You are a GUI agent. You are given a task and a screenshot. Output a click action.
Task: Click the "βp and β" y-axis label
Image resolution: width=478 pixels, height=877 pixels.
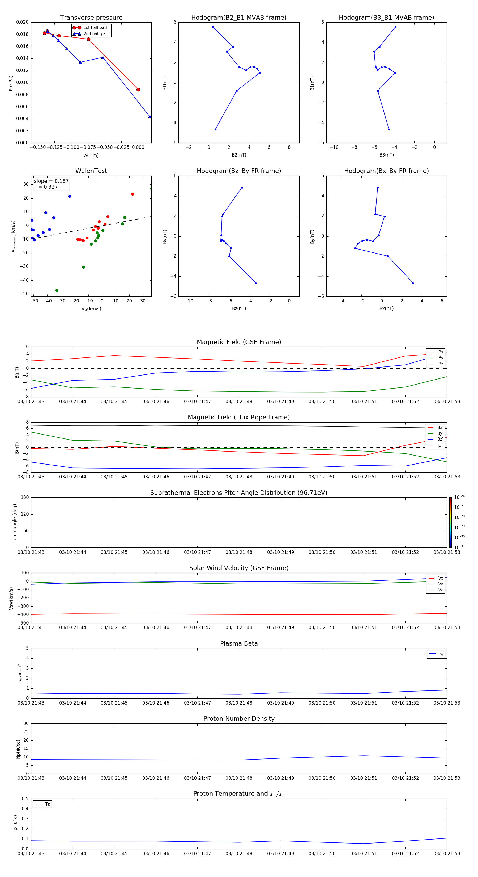click(20, 673)
